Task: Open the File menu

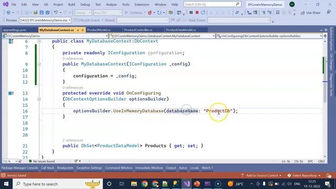Action: [x=14, y=4]
